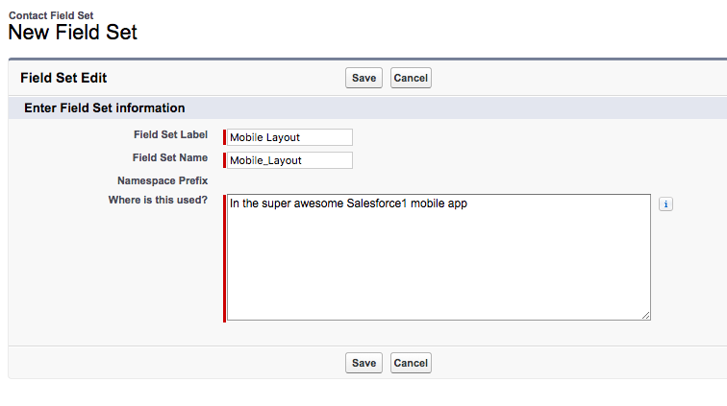Click the 'Namespace Prefix' label

click(x=163, y=180)
